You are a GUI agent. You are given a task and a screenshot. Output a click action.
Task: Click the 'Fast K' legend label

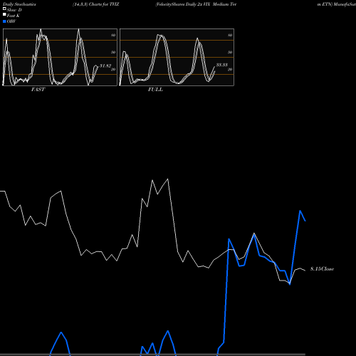pos(14,16)
